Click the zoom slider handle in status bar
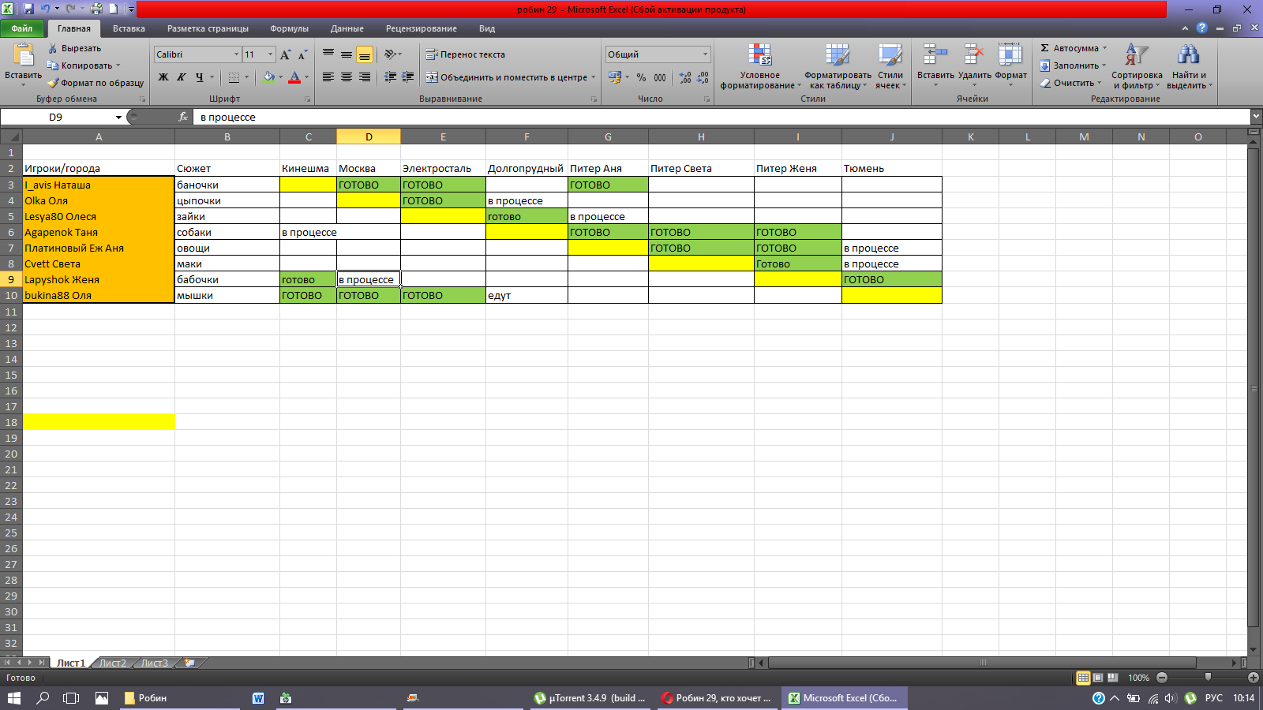 pyautogui.click(x=1207, y=678)
